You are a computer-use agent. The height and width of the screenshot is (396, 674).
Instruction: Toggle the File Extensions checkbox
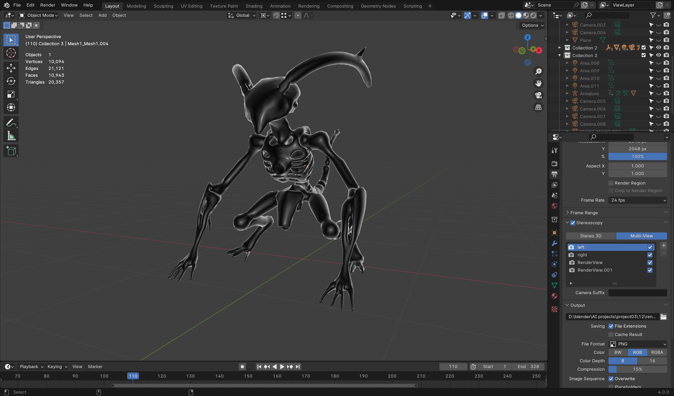pos(611,326)
